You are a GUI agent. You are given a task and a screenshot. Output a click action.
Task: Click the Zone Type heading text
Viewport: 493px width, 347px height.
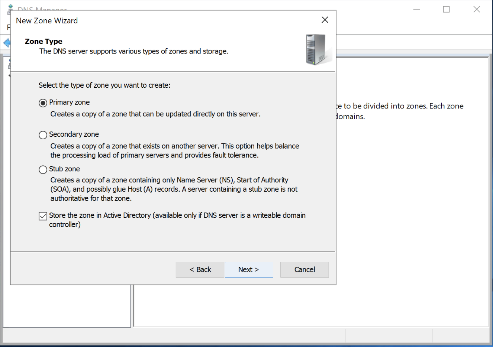(43, 41)
